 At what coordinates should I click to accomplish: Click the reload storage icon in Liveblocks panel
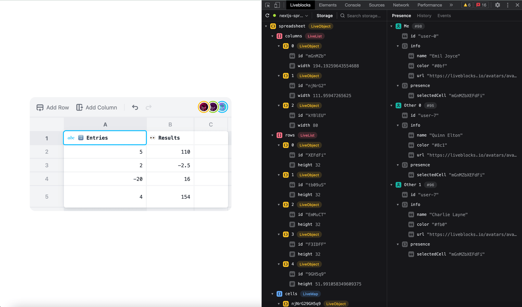pyautogui.click(x=268, y=15)
